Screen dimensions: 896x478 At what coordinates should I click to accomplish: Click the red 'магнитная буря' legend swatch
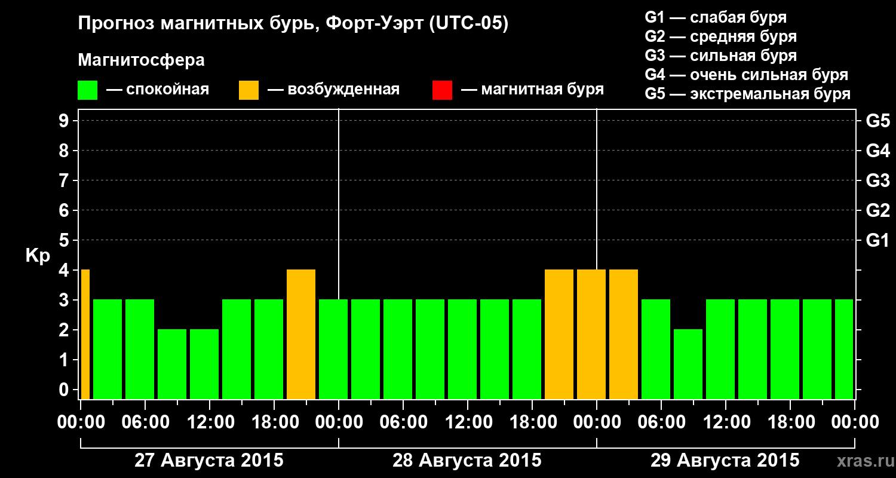click(x=442, y=90)
